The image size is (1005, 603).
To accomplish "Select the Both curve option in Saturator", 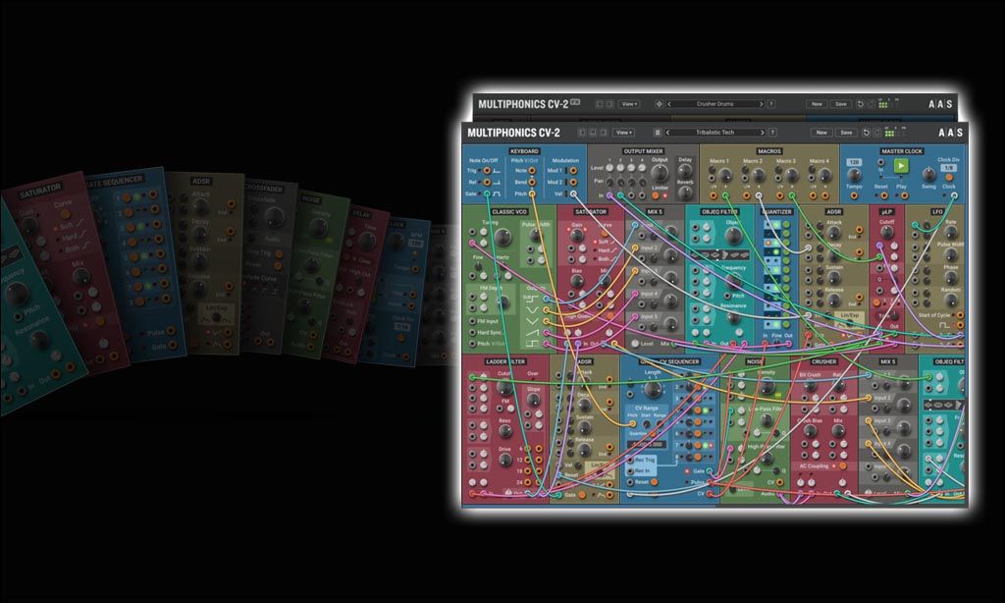I will click(x=602, y=258).
